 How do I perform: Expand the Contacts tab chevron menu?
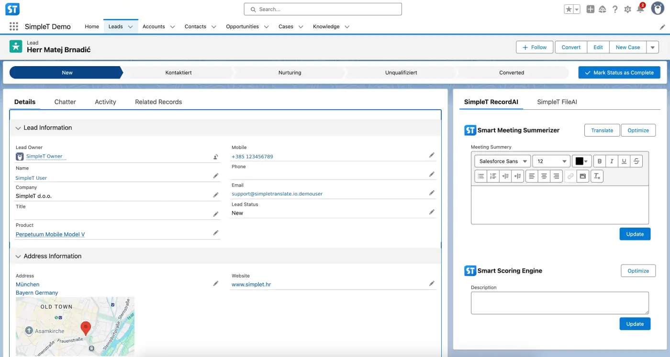(214, 27)
